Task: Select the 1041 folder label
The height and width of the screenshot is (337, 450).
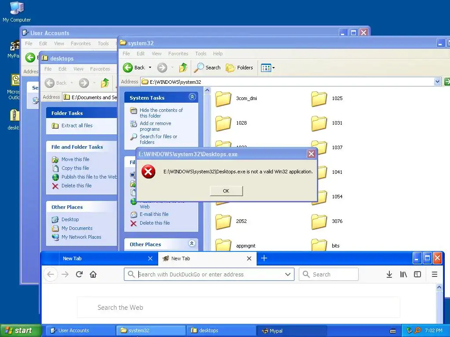Action: (x=337, y=172)
